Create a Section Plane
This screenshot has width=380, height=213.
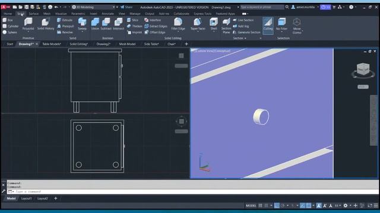226,25
